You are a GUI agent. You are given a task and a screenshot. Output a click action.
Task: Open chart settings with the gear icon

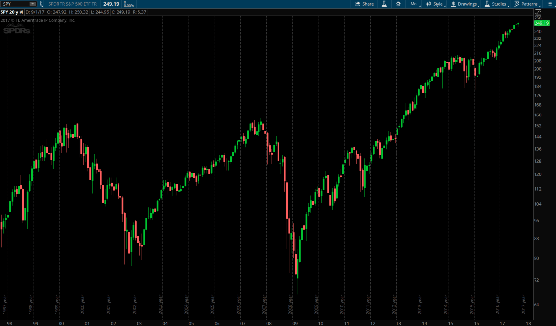pos(398,4)
